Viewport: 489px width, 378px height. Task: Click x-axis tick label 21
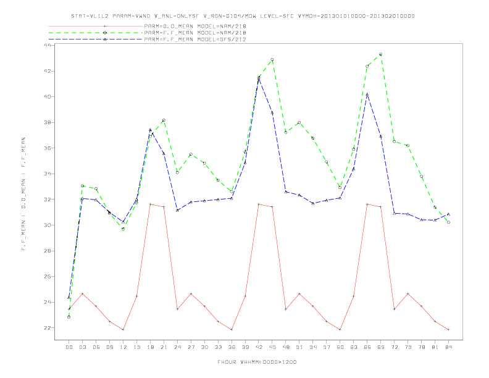164,347
